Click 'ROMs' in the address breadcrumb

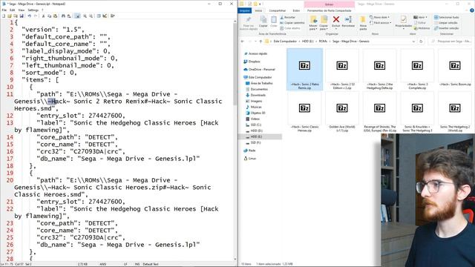(x=323, y=42)
